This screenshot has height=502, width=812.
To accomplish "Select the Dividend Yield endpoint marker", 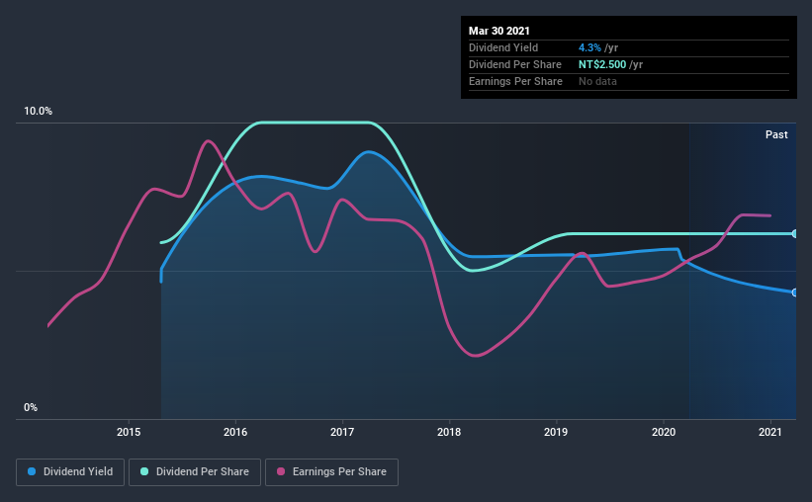I will [x=795, y=293].
